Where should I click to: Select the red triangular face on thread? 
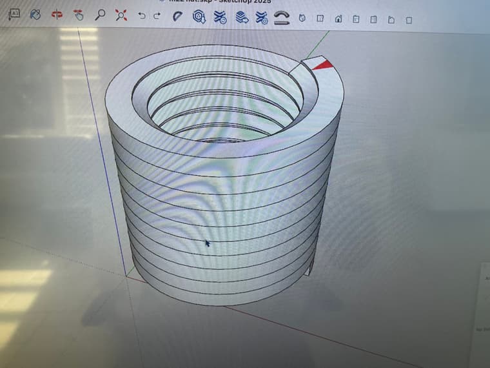(323, 63)
